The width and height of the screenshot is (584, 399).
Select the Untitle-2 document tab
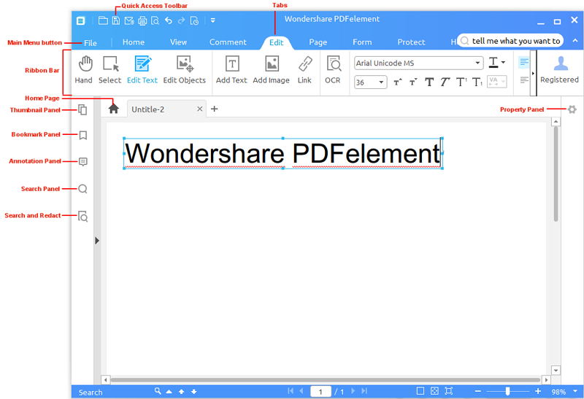click(166, 109)
